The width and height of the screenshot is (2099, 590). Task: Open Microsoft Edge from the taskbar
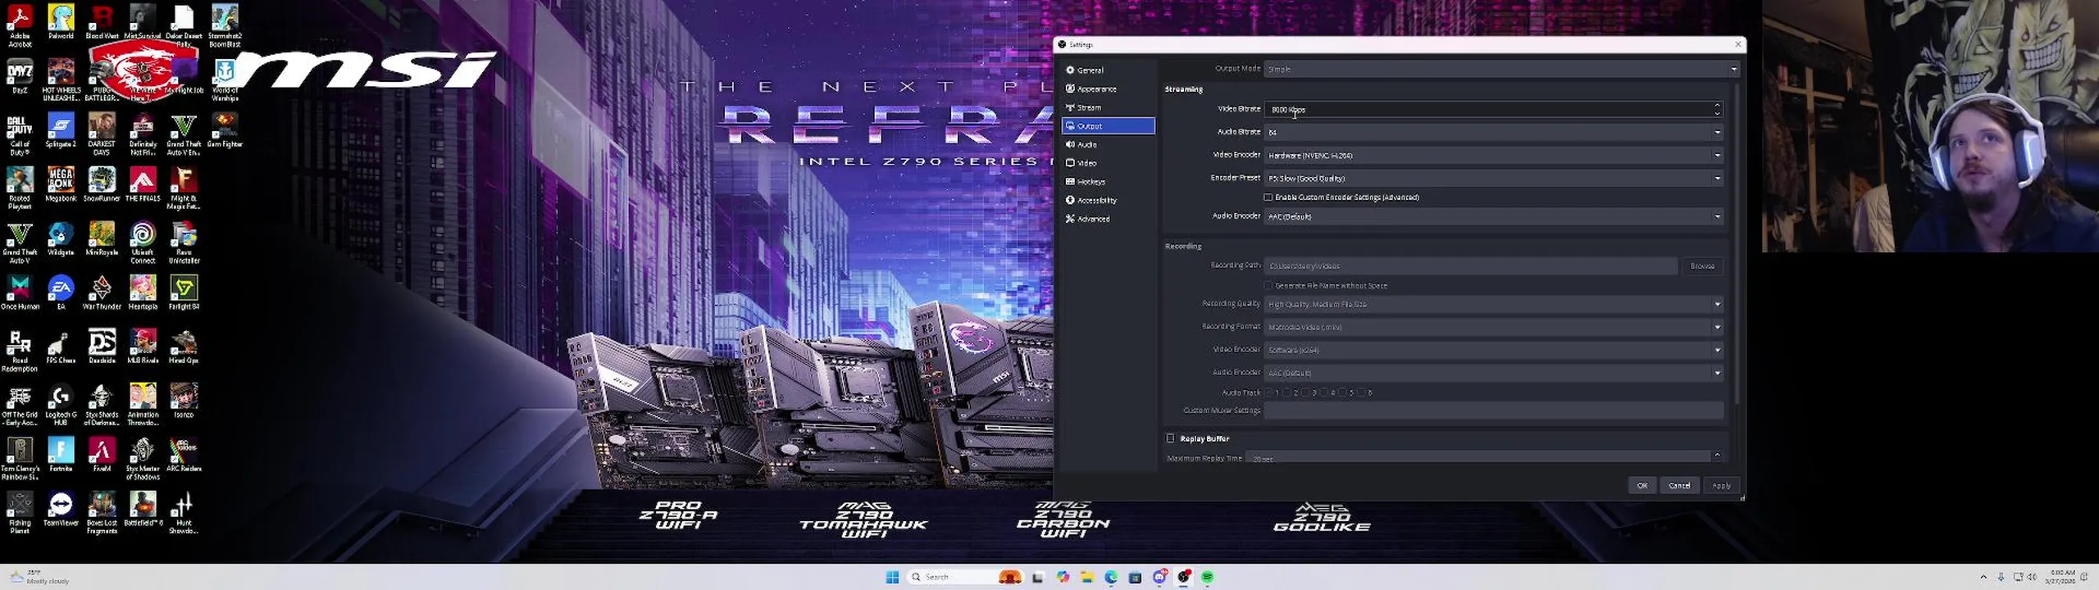click(x=1111, y=577)
